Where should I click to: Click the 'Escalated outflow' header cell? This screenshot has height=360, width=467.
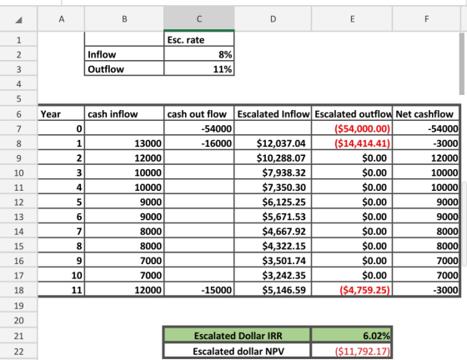coord(352,114)
